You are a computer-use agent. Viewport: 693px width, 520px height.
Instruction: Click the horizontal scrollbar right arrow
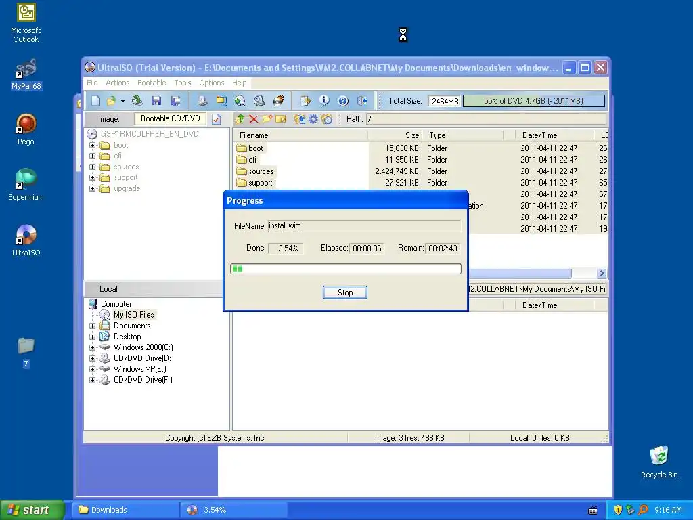602,274
